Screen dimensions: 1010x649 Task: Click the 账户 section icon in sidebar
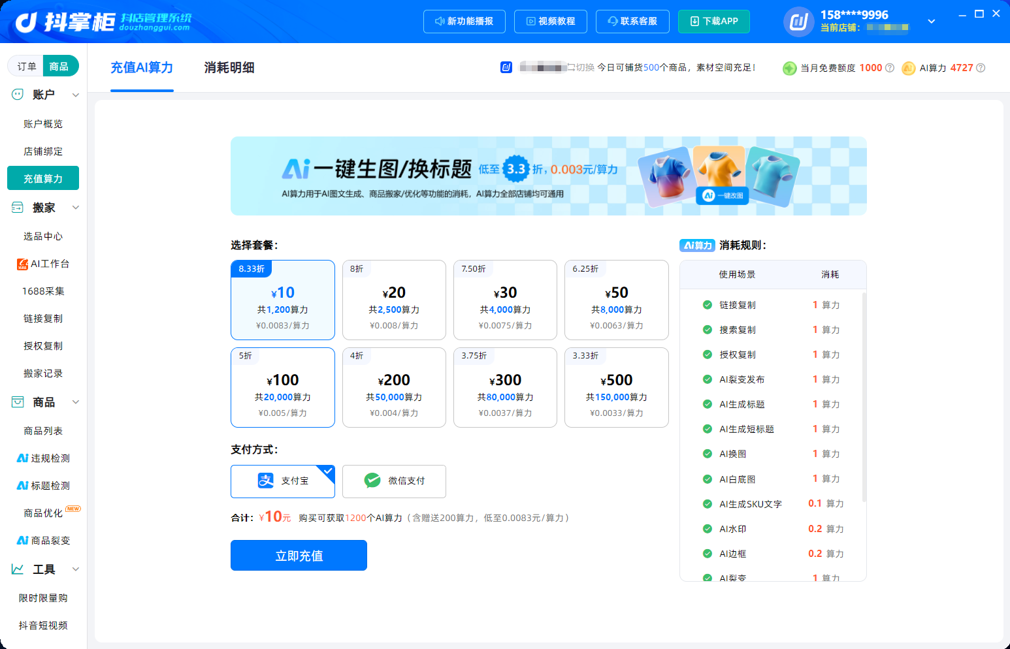pos(18,95)
